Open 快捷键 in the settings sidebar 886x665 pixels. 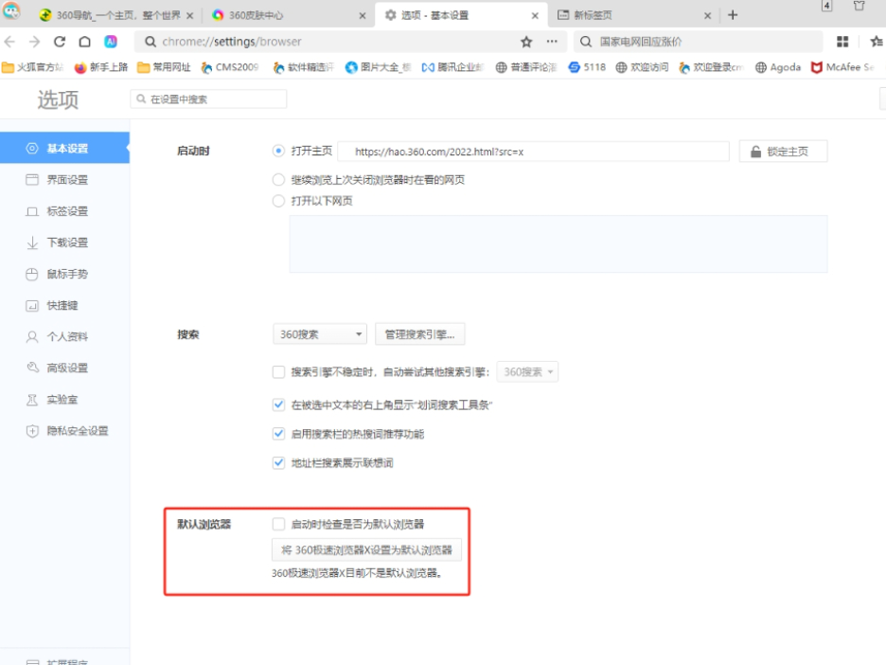64,305
